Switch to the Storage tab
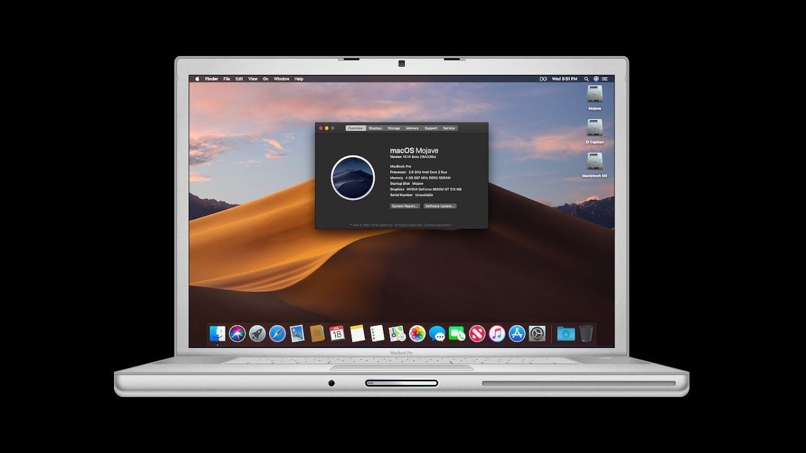Screen dimensions: 806x453 coord(394,128)
